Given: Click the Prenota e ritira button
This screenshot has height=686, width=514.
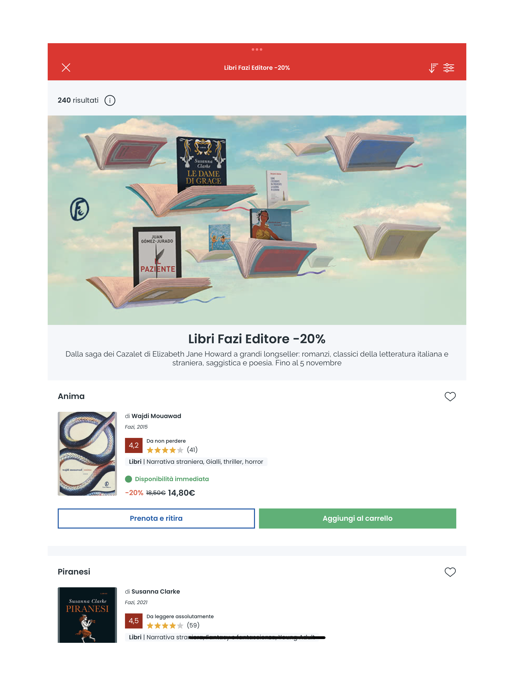Looking at the screenshot, I should pos(156,518).
